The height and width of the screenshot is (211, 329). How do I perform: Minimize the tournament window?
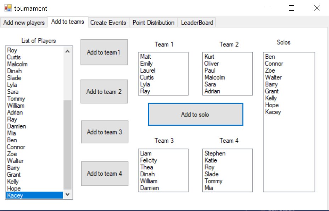click(x=267, y=8)
